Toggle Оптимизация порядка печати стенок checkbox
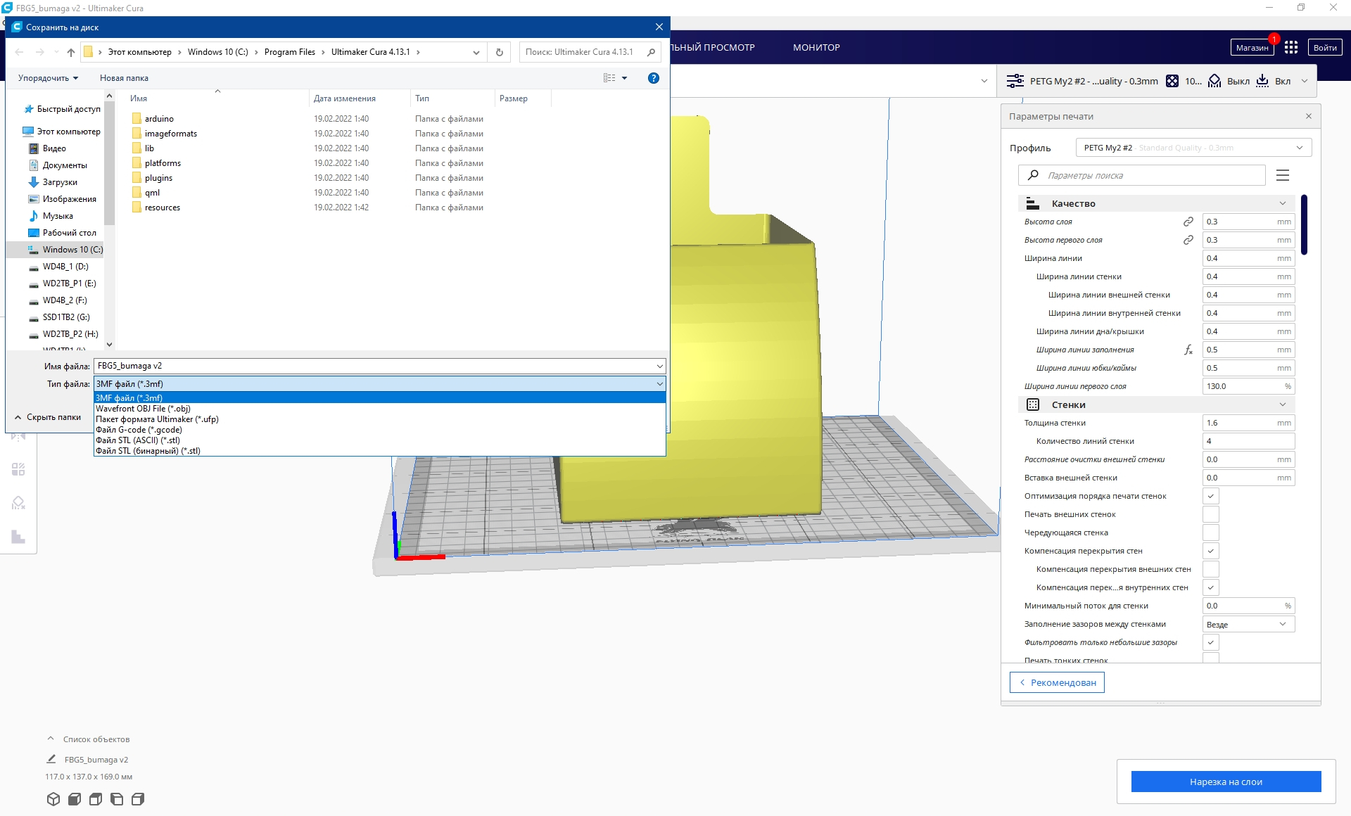 [1210, 496]
